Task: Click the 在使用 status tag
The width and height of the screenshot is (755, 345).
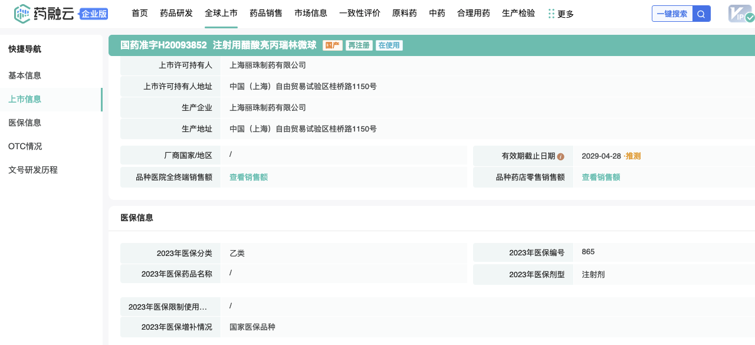Action: (389, 45)
